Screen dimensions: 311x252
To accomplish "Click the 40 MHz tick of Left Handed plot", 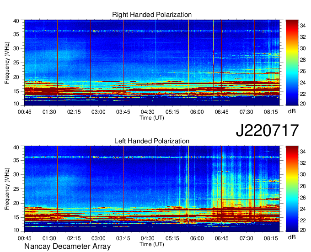I will click(16, 147).
